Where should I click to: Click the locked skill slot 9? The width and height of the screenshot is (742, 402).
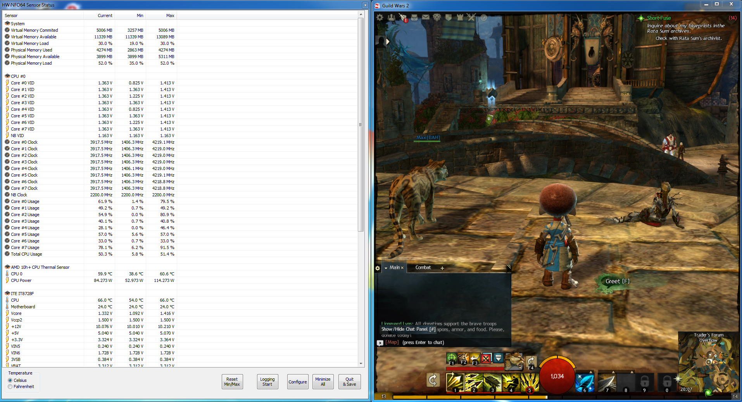(644, 383)
